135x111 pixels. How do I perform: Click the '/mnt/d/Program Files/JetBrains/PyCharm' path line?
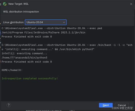44,33
